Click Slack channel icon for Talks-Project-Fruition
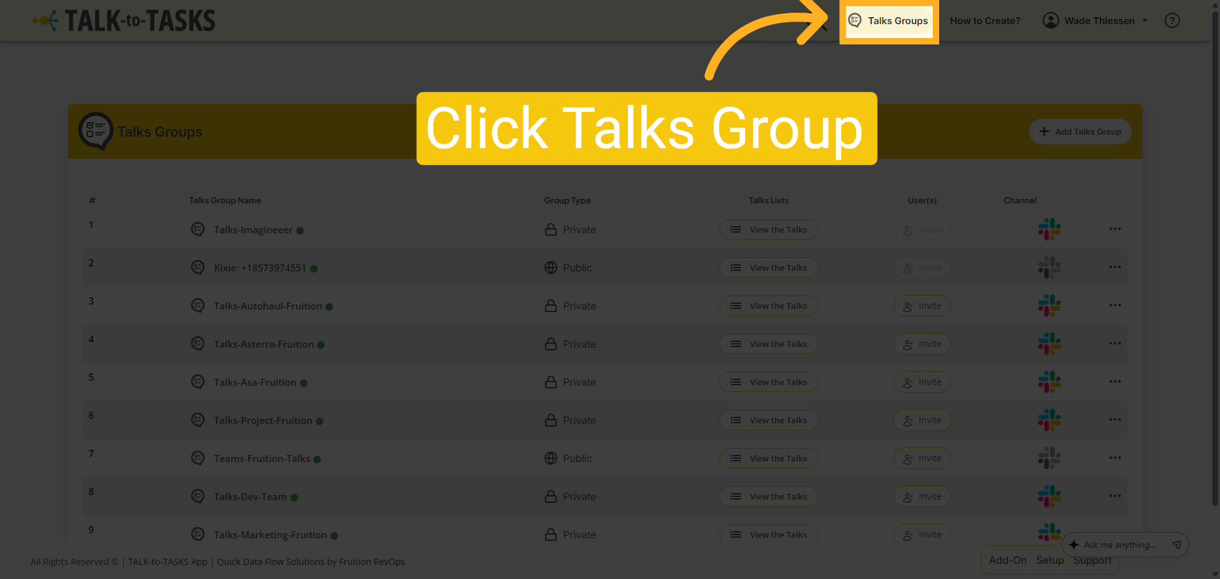The height and width of the screenshot is (579, 1220). (1049, 420)
